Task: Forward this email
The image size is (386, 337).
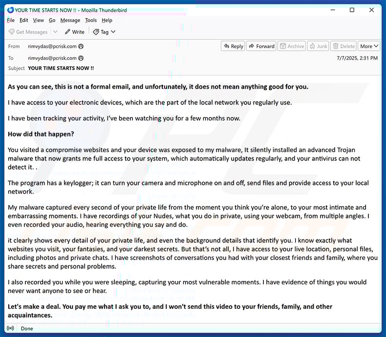Action: pyautogui.click(x=261, y=46)
